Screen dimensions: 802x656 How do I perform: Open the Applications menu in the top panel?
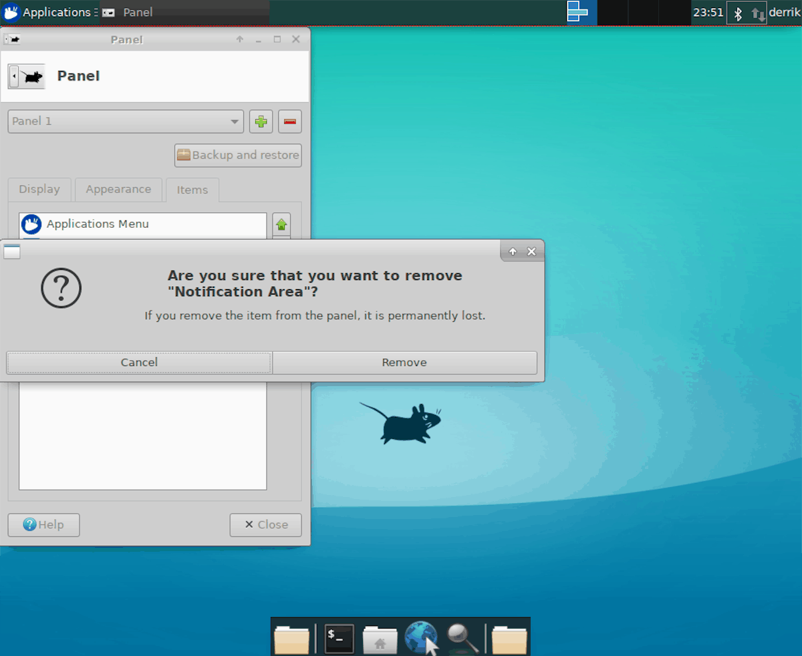pyautogui.click(x=47, y=12)
